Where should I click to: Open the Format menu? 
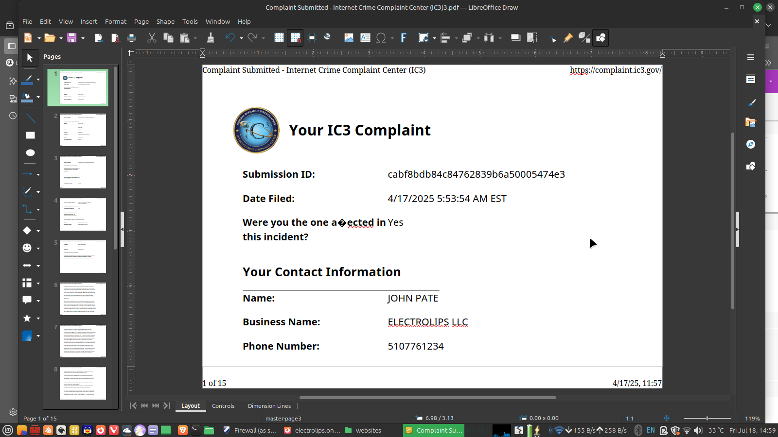[115, 21]
